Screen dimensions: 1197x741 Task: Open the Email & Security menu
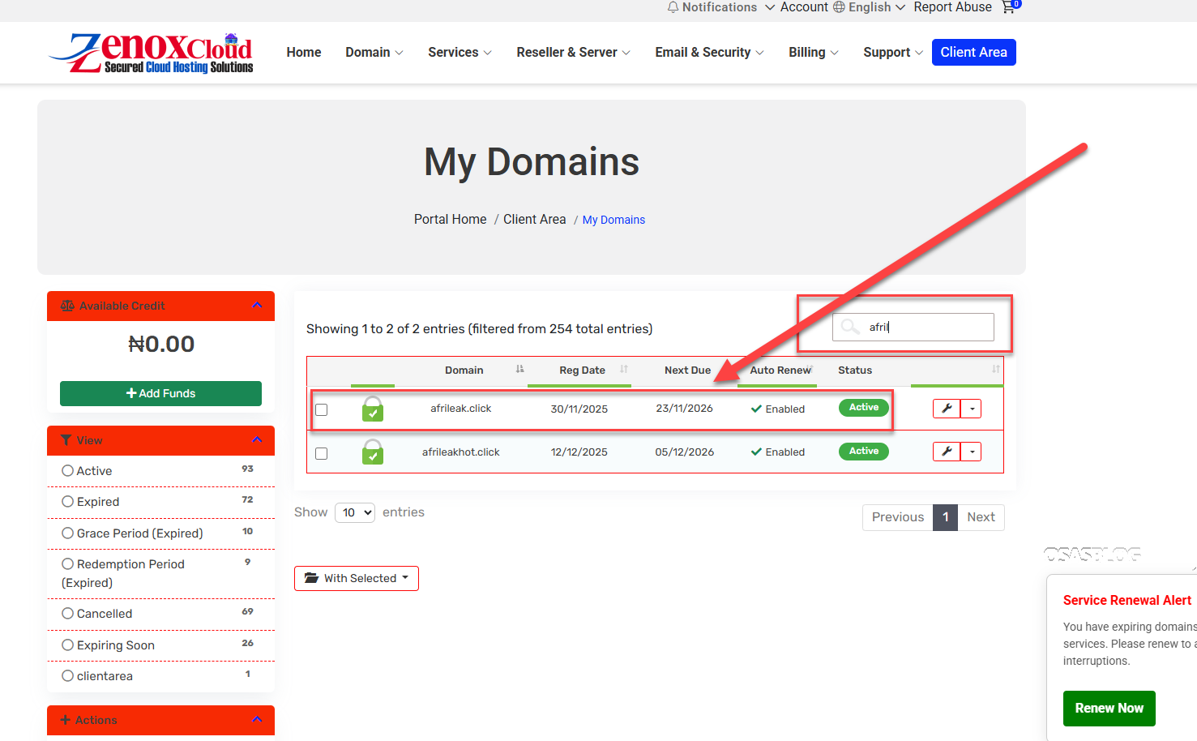coord(709,53)
